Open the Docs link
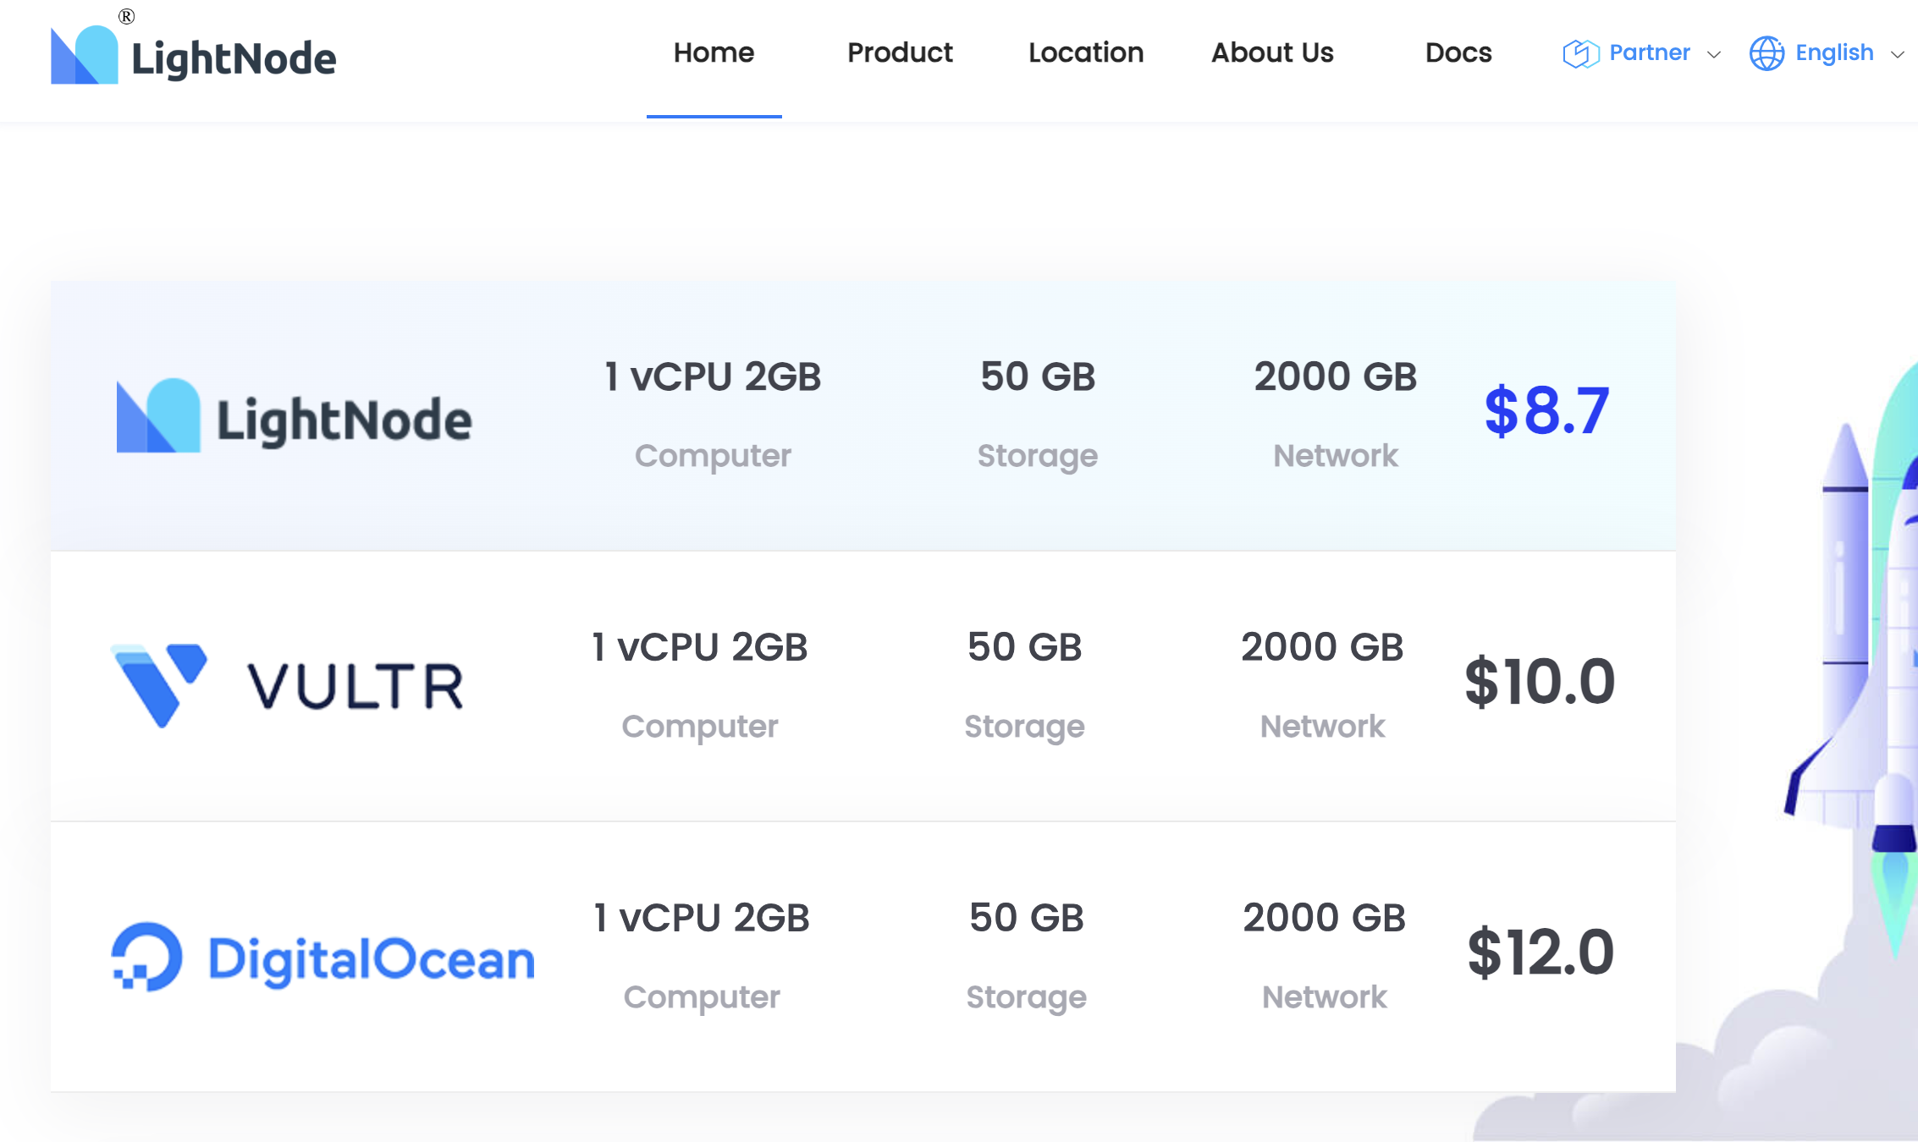This screenshot has height=1142, width=1918. tap(1458, 52)
